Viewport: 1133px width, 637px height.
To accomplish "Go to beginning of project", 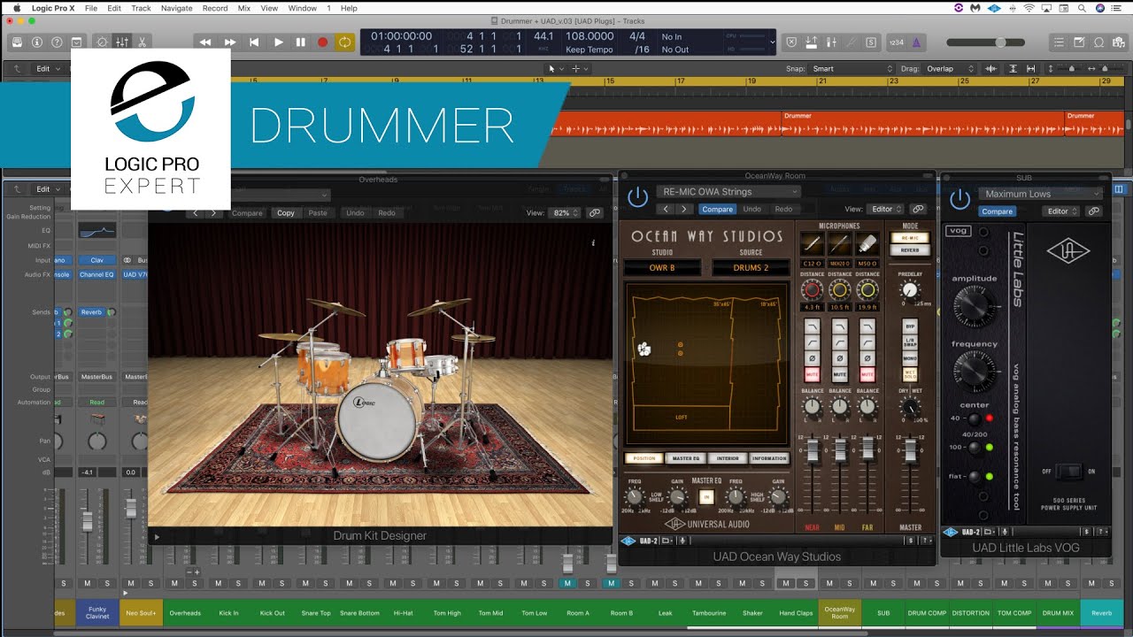I will tap(254, 42).
